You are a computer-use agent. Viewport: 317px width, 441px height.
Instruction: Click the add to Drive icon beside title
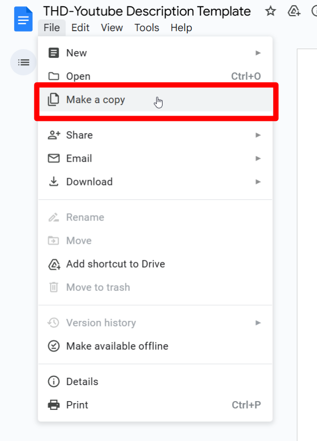tap(294, 11)
